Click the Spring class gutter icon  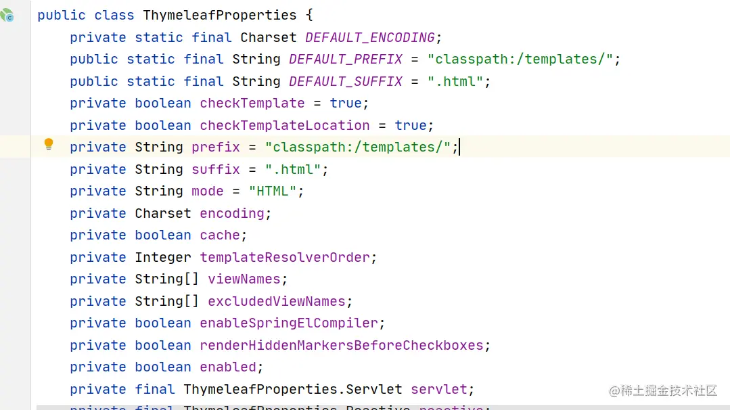pyautogui.click(x=7, y=16)
